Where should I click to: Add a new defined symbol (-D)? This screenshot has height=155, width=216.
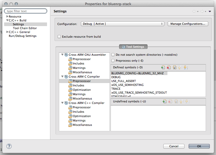click(x=163, y=67)
